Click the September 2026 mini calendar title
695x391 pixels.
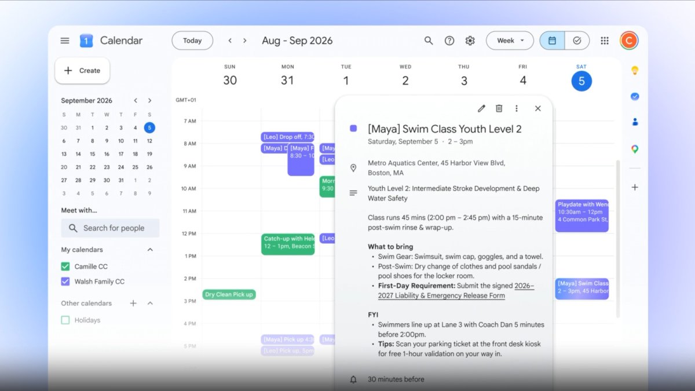(87, 101)
